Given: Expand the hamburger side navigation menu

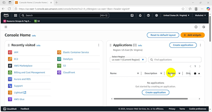Looking at the screenshot, I should (6, 27).
